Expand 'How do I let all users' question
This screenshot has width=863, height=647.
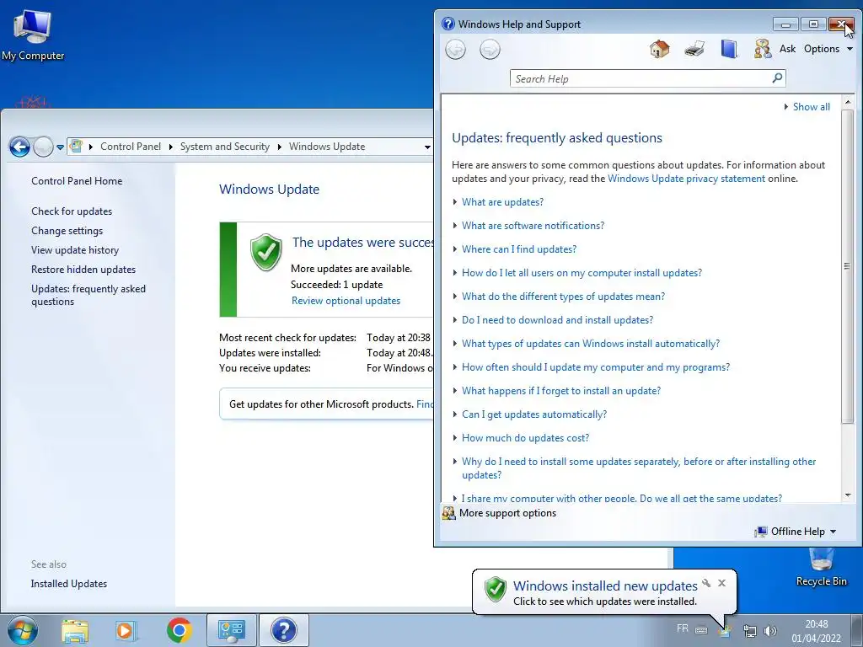pos(582,273)
